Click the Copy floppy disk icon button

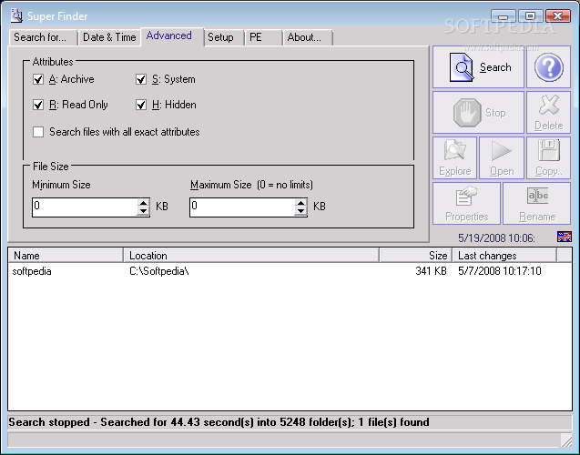click(x=548, y=157)
